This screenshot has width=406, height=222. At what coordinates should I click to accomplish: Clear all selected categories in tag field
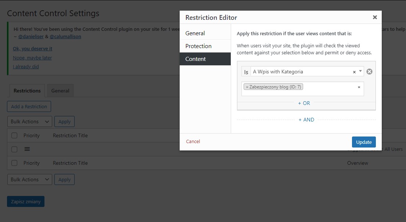(x=359, y=87)
